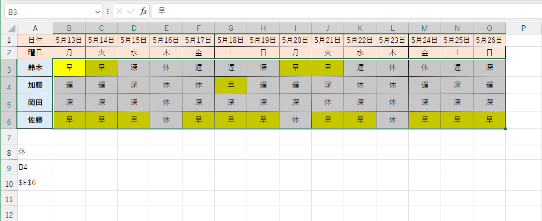Click into the Name Box showing B3
This screenshot has height=221, width=542.
point(50,11)
